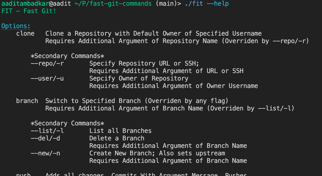Click the 'branch' command name
Screen dimensions: 322x176
pos(27,101)
